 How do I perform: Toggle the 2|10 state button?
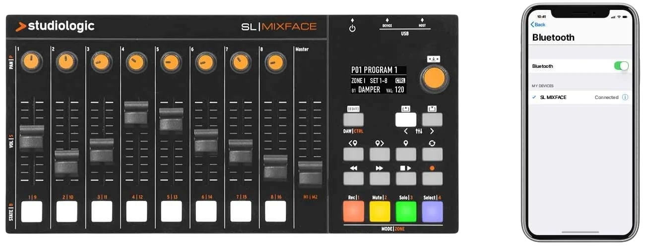click(x=67, y=211)
